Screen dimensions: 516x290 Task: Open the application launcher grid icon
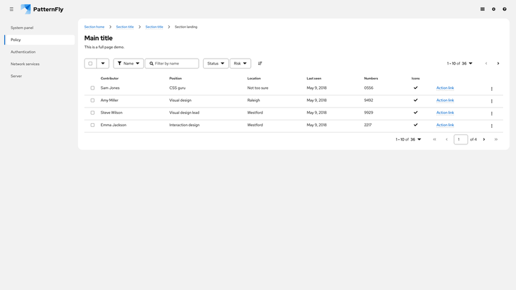(x=482, y=9)
